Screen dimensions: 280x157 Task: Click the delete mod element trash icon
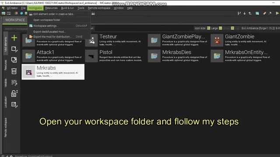(x=14, y=71)
